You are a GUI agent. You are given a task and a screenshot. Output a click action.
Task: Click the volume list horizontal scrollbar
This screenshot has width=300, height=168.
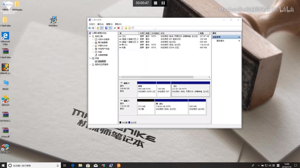tap(157, 77)
